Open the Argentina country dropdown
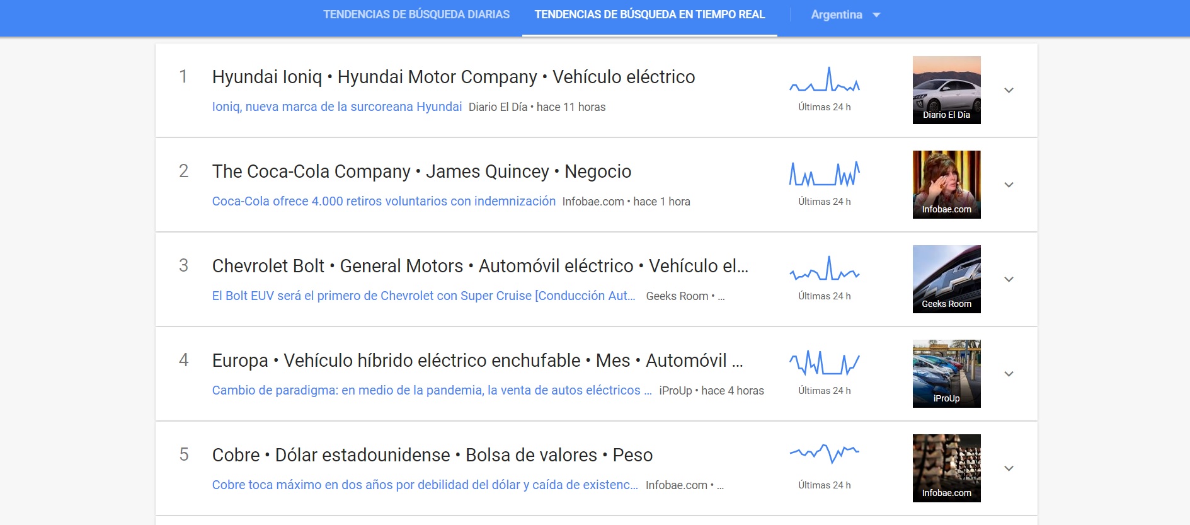1190x525 pixels. click(x=845, y=14)
